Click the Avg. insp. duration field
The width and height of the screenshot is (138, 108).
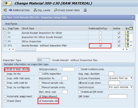tap(111, 74)
